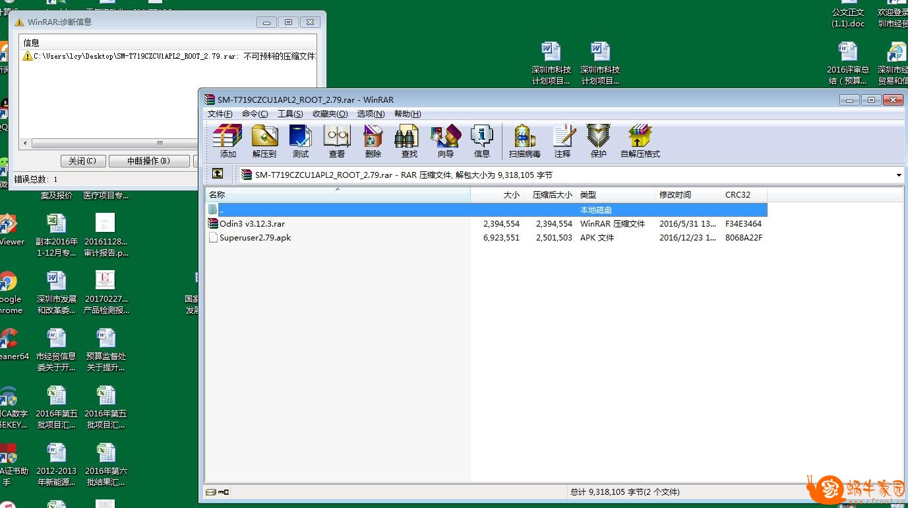
Task: Click Superuser2.79.apk file icon
Action: pos(212,237)
